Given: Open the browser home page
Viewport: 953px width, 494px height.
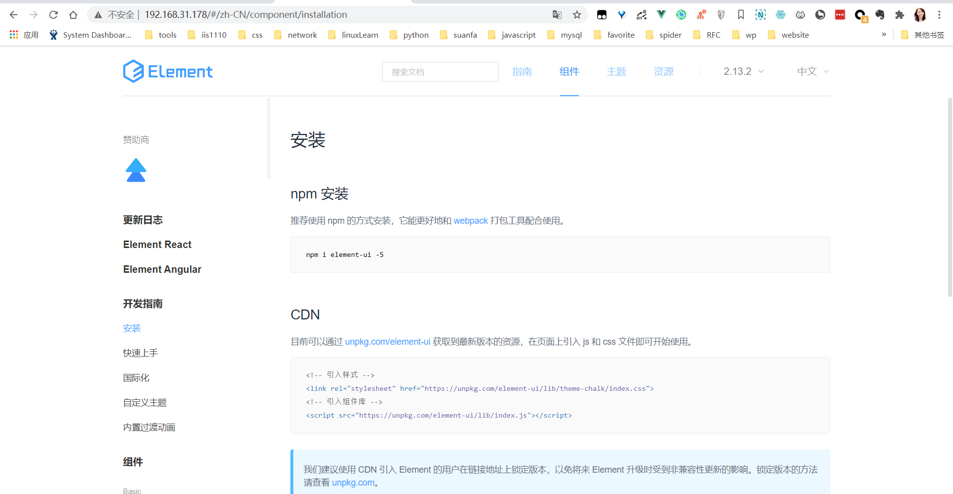Looking at the screenshot, I should pyautogui.click(x=73, y=15).
